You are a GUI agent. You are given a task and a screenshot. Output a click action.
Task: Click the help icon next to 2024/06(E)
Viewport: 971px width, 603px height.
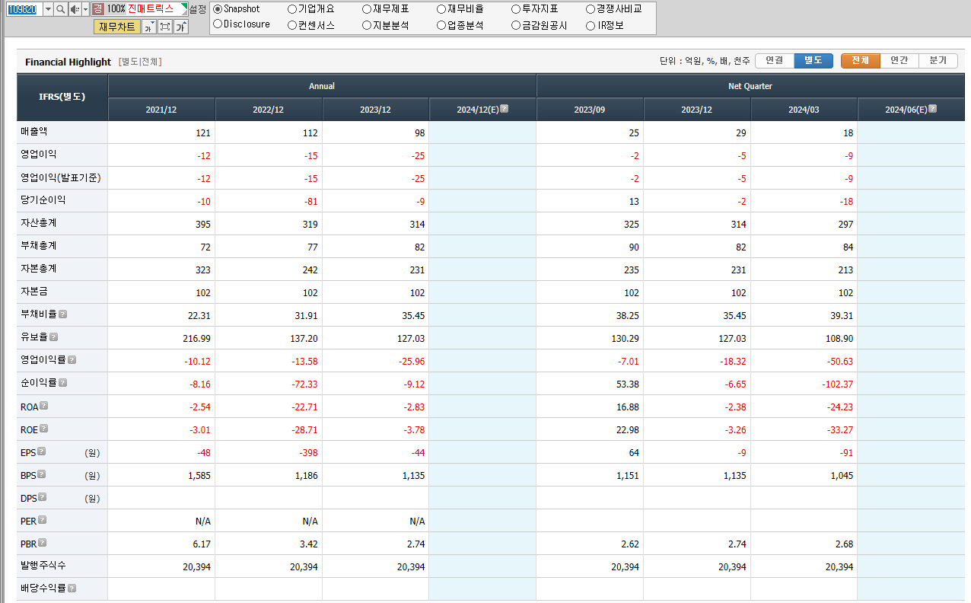(932, 109)
